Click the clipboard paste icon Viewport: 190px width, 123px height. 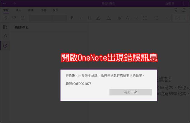[22, 18]
